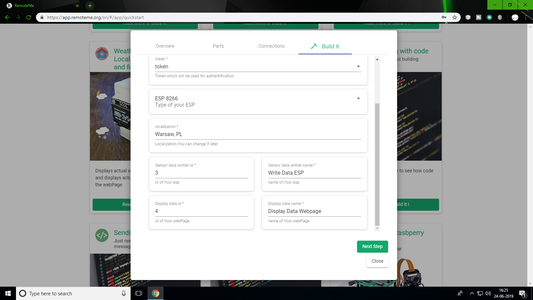Open the green cart extension
This screenshot has height=300, width=533.
point(489,17)
